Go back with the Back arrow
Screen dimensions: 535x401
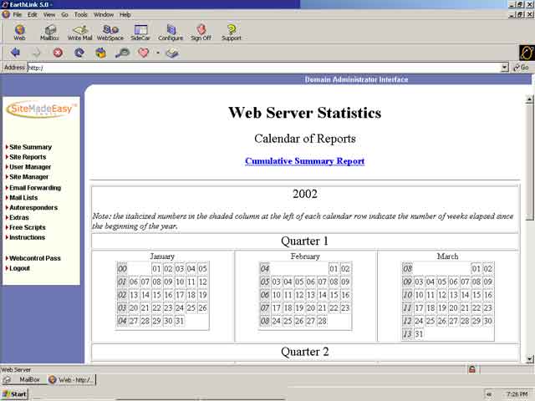[15, 53]
